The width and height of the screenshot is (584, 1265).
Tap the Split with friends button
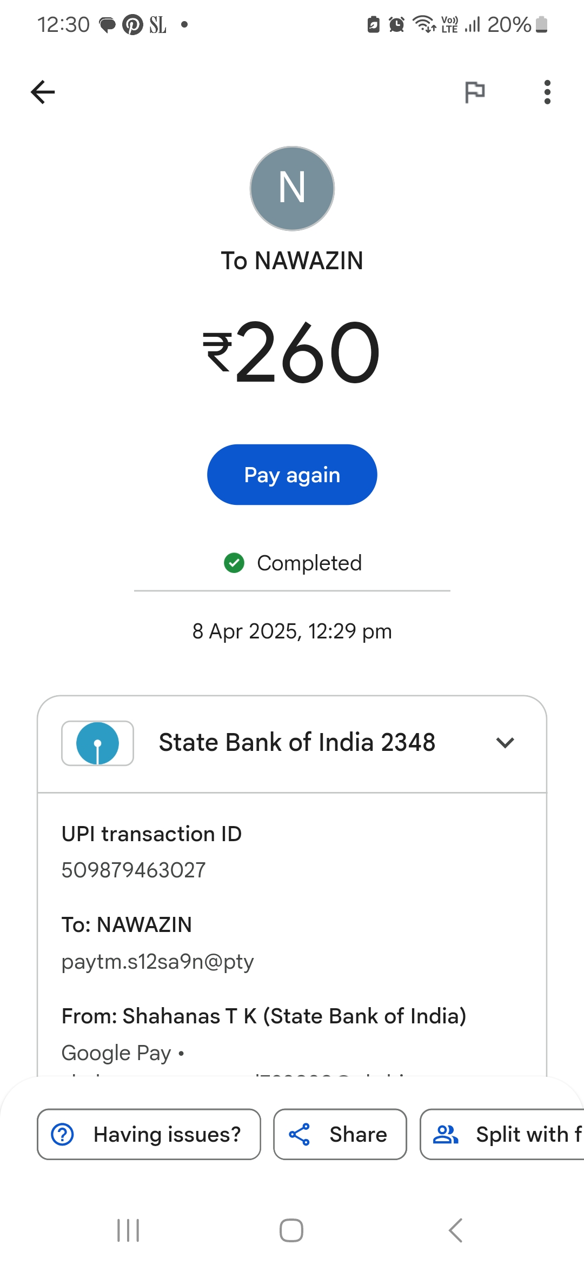coord(503,1134)
